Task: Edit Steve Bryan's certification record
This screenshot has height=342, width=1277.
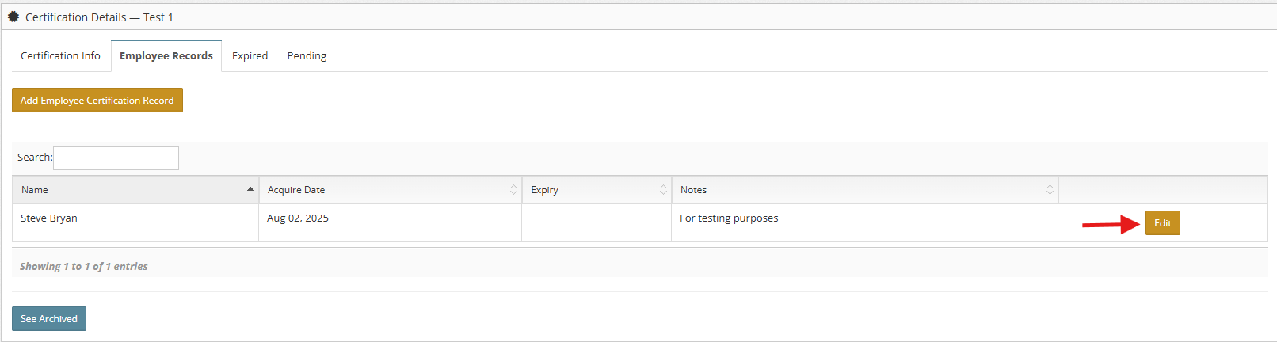Action: (x=1162, y=223)
